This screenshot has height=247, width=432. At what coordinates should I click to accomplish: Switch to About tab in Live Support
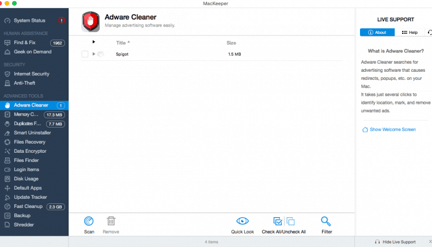[x=377, y=32]
